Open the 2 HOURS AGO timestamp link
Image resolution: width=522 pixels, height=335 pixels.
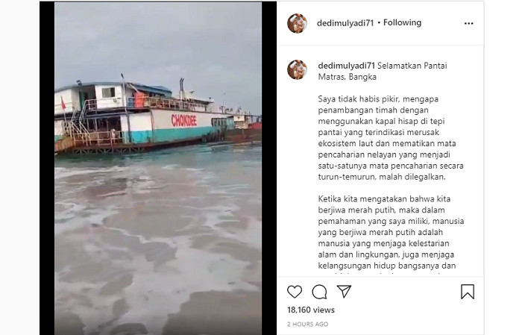point(307,324)
